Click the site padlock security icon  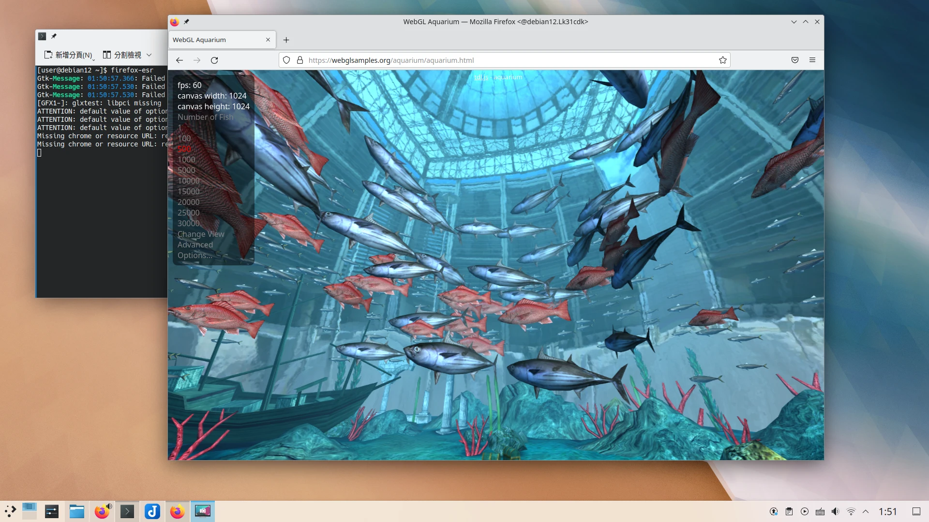coord(300,60)
